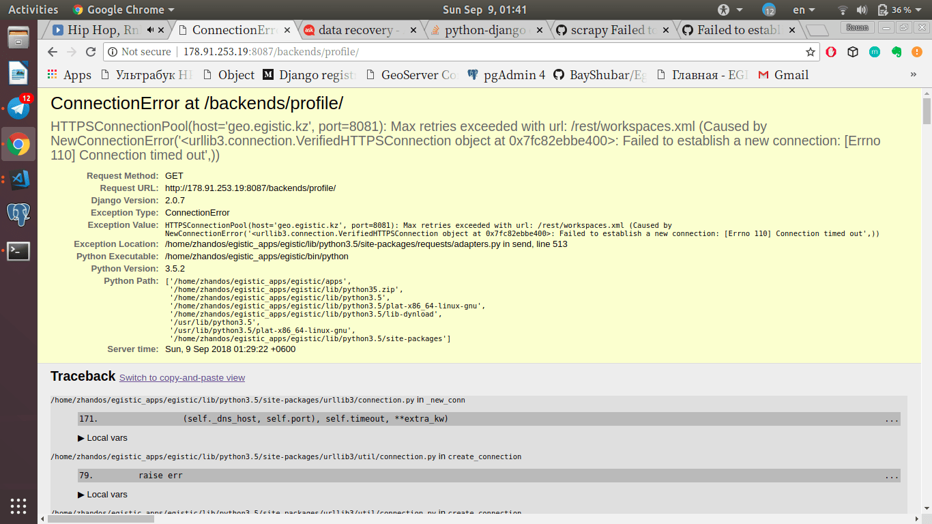Click the teal 'm' extension icon
932x524 pixels.
875,52
